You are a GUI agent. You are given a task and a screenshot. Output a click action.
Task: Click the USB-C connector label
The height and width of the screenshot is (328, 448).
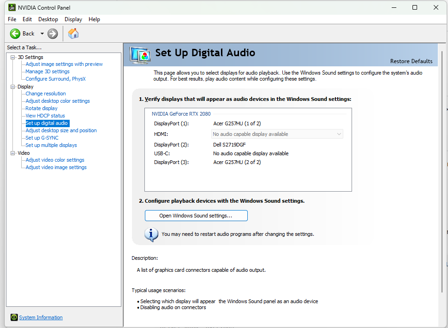pyautogui.click(x=162, y=153)
